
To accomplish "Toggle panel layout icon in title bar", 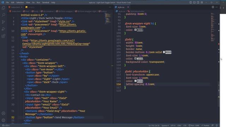I will [x=194, y=2].
